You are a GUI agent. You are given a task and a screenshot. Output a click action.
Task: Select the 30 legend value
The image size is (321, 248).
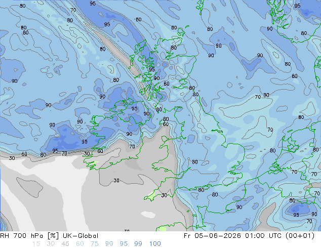pyautogui.click(x=51, y=244)
